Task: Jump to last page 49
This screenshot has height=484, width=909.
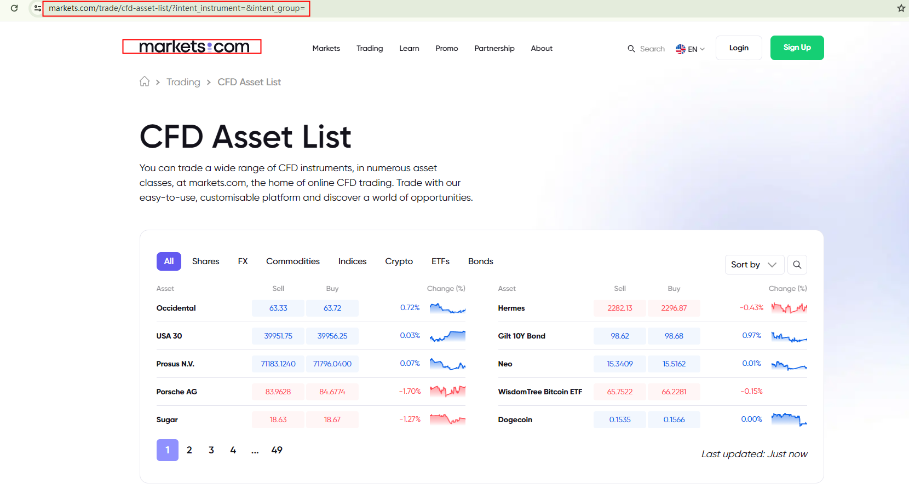Action: [277, 450]
